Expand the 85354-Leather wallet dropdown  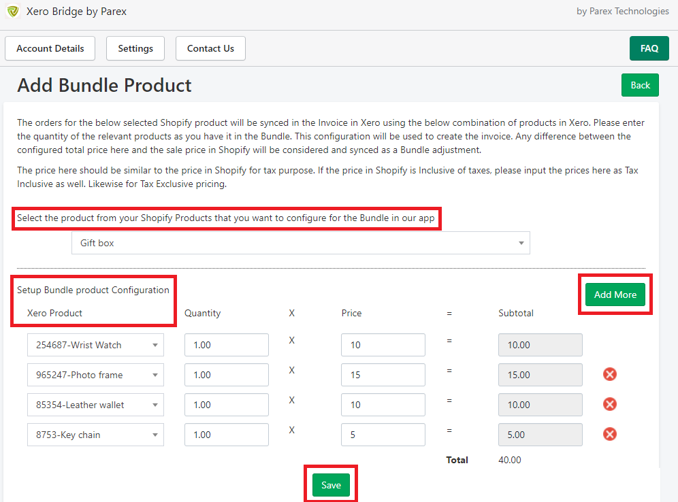(95, 405)
